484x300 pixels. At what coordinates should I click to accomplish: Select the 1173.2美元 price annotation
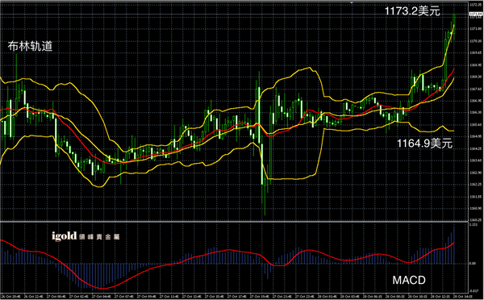point(412,11)
